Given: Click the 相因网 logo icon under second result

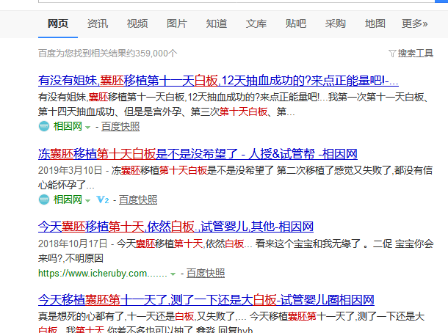Looking at the screenshot, I should pos(44,200).
